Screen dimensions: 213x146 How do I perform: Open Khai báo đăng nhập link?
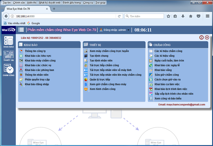37,84
